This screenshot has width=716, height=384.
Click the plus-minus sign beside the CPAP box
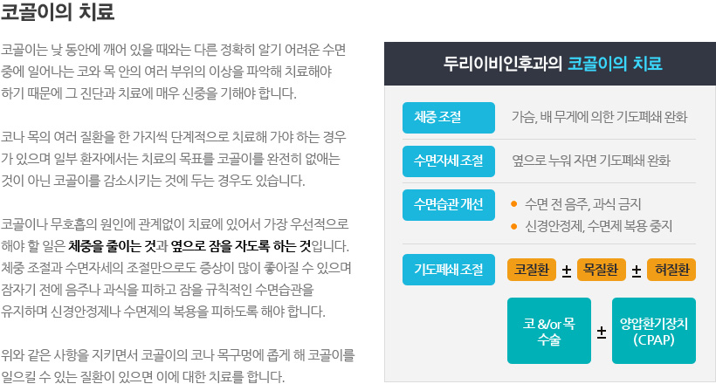[x=602, y=332]
